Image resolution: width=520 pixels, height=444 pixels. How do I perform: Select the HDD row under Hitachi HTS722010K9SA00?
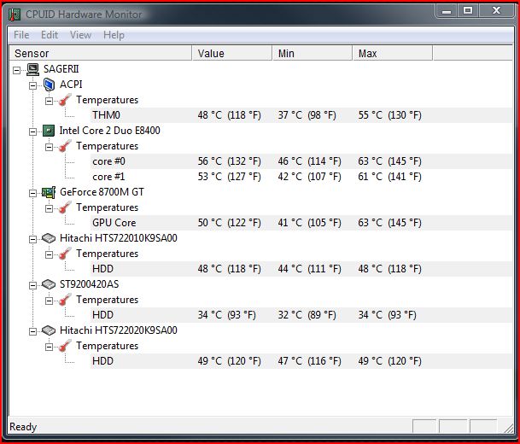pos(301,269)
